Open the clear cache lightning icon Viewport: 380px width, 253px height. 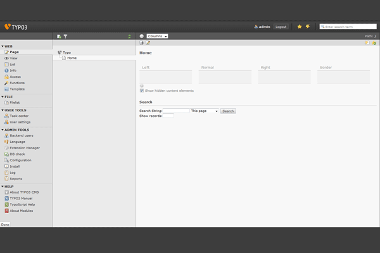coord(308,27)
